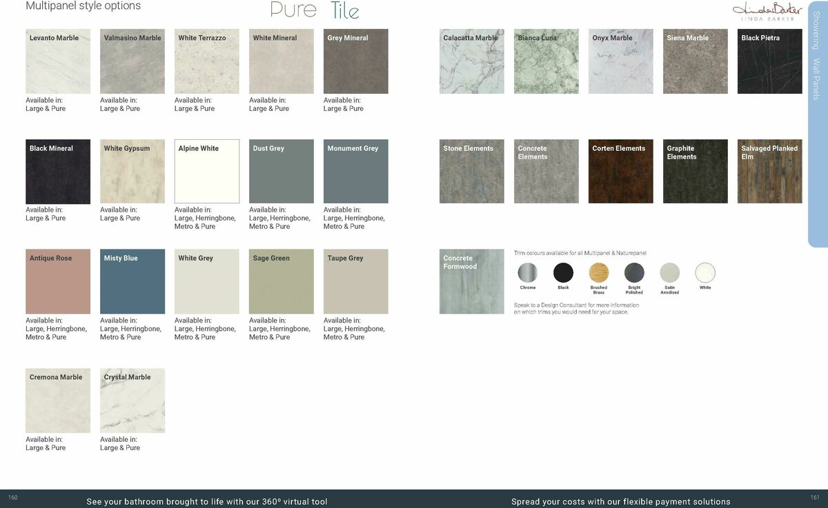Click the Linda Barker logo
This screenshot has width=828, height=508.
tap(767, 11)
